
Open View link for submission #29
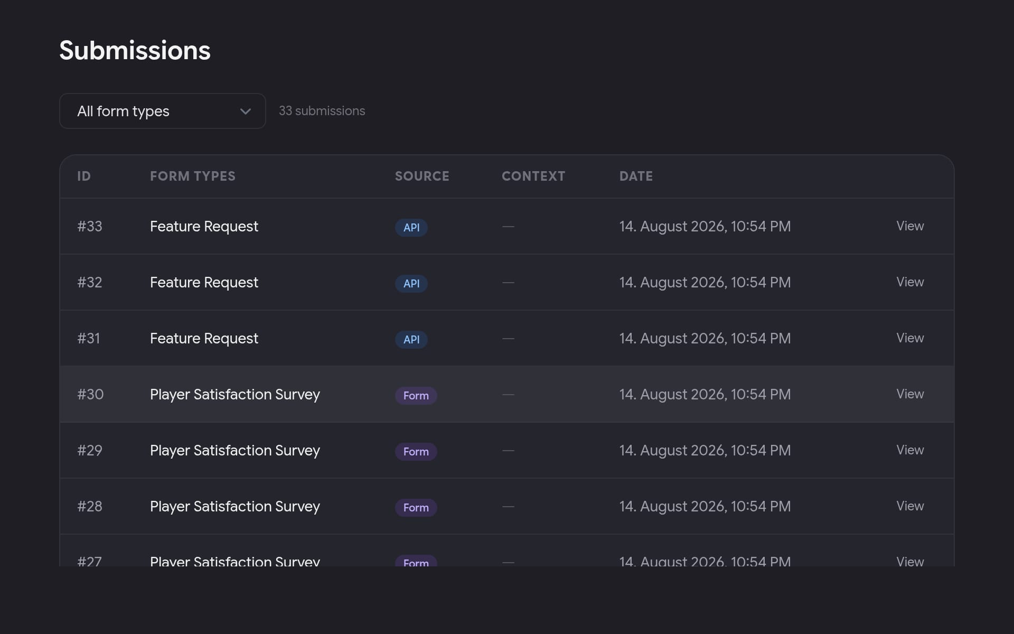910,450
